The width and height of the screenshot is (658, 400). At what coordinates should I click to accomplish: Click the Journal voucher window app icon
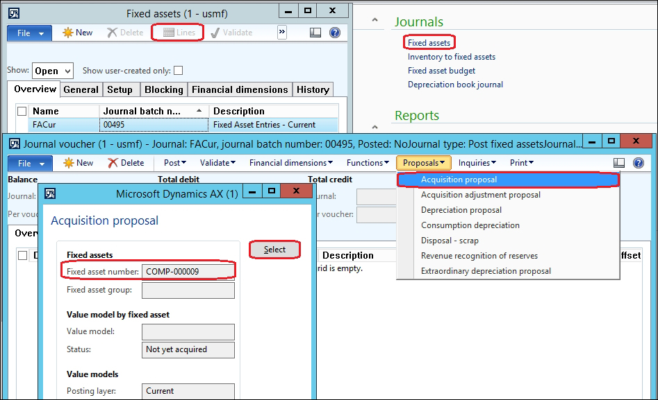(x=15, y=144)
